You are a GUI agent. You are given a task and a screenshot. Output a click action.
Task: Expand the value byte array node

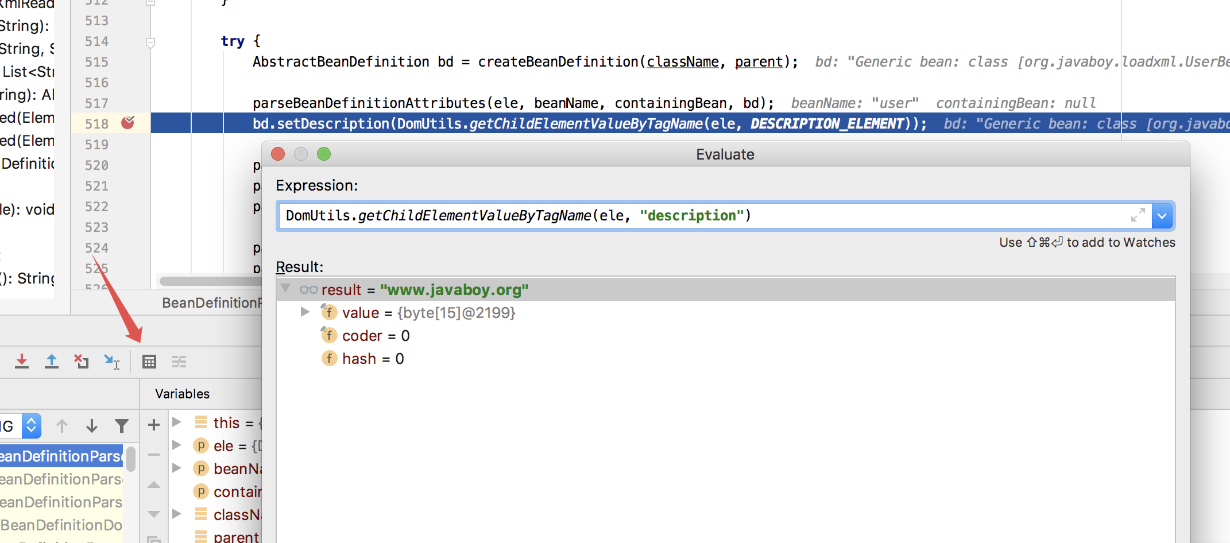click(305, 312)
